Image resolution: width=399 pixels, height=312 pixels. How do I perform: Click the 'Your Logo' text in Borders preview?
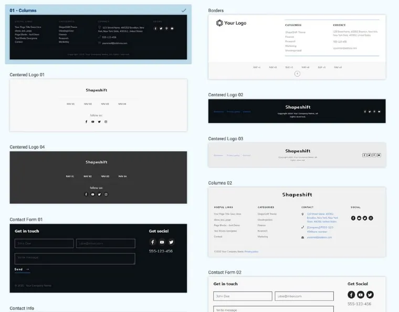point(235,23)
